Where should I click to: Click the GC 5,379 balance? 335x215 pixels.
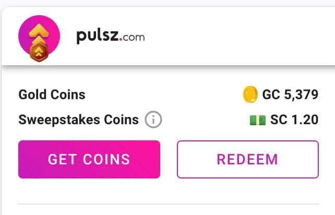click(x=290, y=94)
